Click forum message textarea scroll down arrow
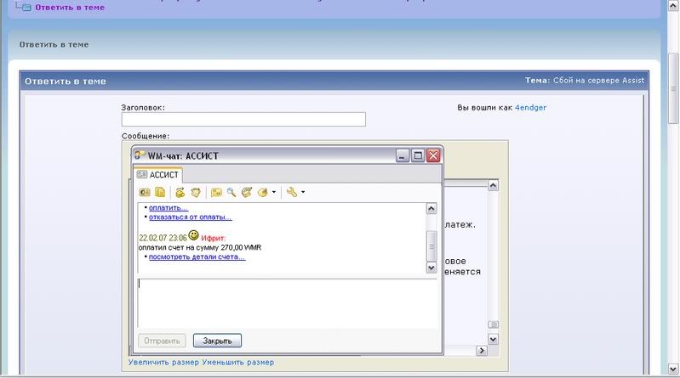This screenshot has height=378, width=680. (493, 339)
